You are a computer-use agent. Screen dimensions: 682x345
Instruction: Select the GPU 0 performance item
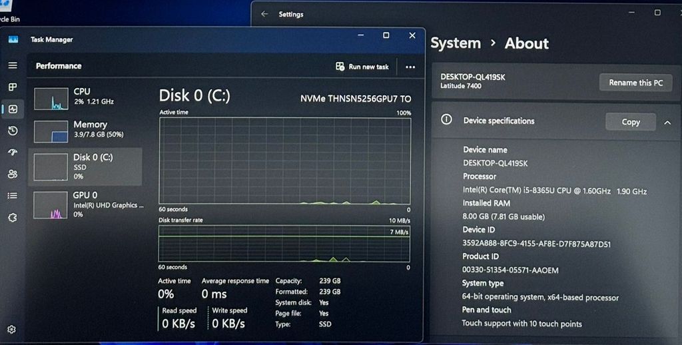click(x=85, y=204)
